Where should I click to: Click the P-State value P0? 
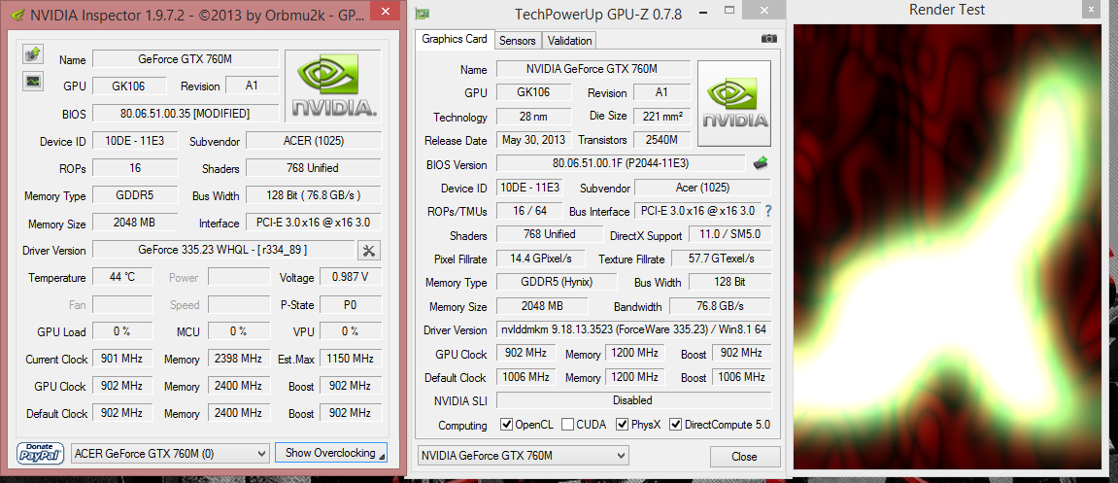click(x=351, y=304)
